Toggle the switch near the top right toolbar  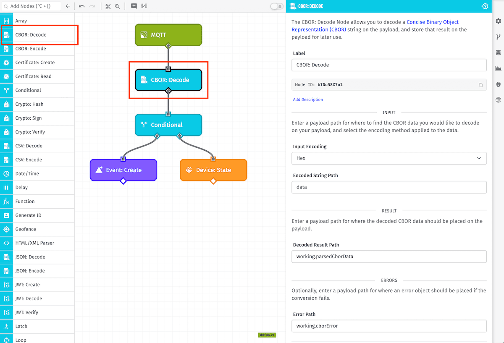[276, 6]
